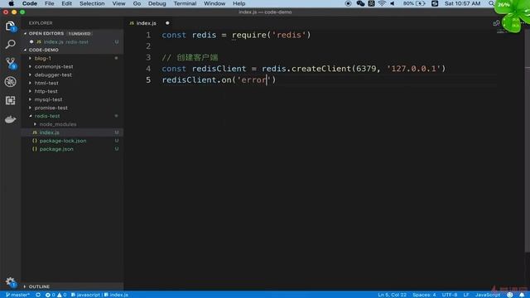530x298 pixels.
Task: Open the Terminal menu
Action: tap(185, 3)
